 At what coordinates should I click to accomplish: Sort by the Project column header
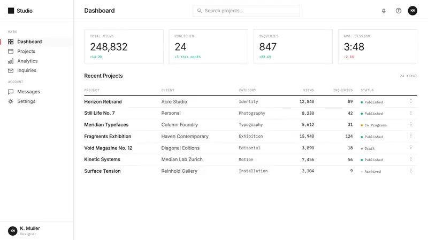(91, 90)
